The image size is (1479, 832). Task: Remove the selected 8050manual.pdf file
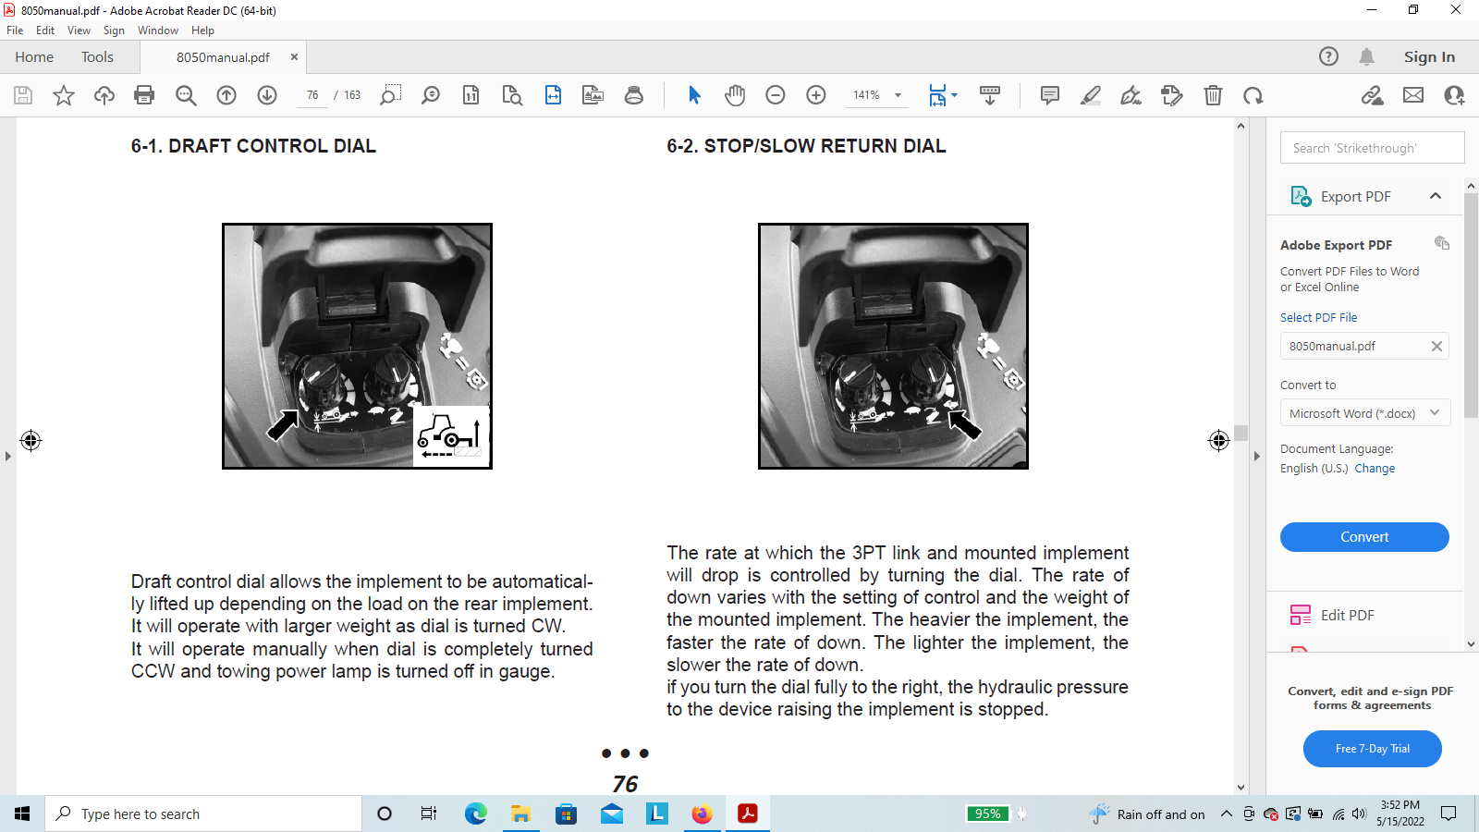tap(1436, 346)
